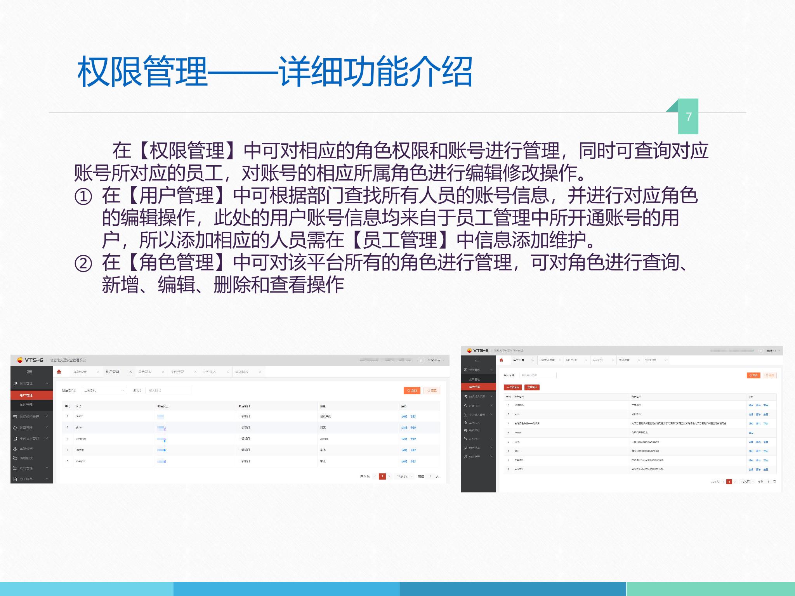
Task: Click page 1 in left screenshot pagination
Action: click(382, 476)
